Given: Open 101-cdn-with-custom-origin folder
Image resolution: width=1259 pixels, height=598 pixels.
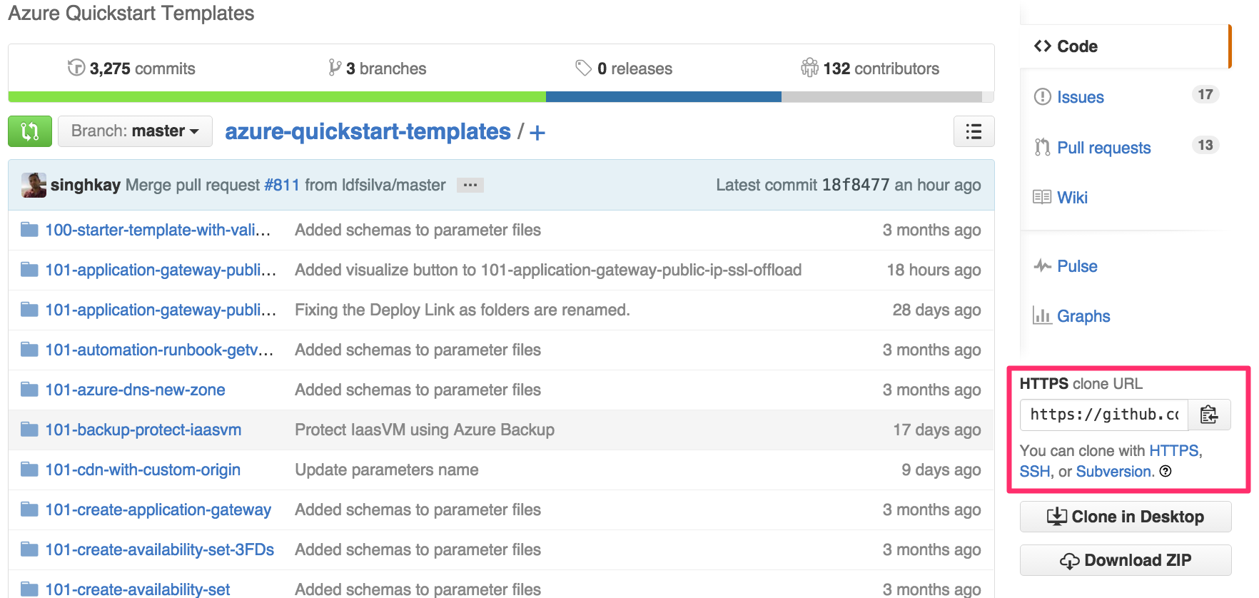Looking at the screenshot, I should (143, 470).
